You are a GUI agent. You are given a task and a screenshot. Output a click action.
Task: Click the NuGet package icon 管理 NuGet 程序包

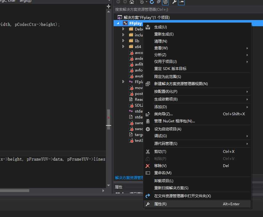click(148, 121)
